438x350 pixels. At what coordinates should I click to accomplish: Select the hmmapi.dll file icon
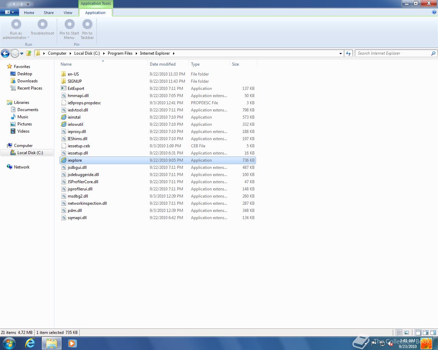pos(64,95)
